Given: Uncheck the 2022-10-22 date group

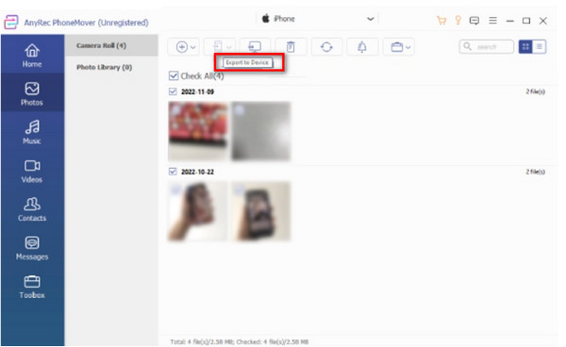Looking at the screenshot, I should click(x=173, y=172).
